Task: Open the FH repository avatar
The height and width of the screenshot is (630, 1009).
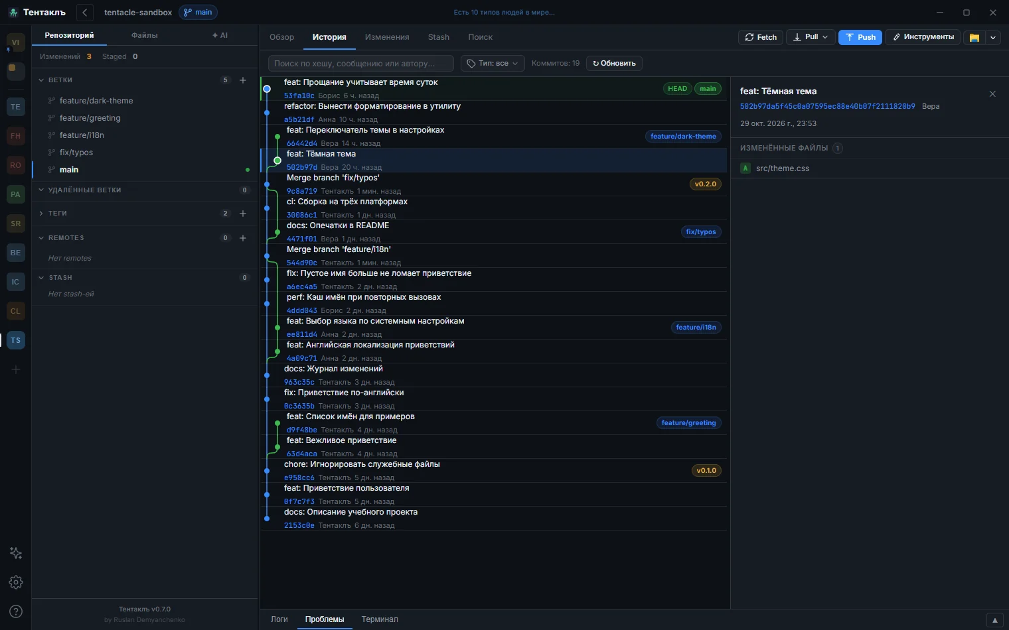Action: (16, 136)
